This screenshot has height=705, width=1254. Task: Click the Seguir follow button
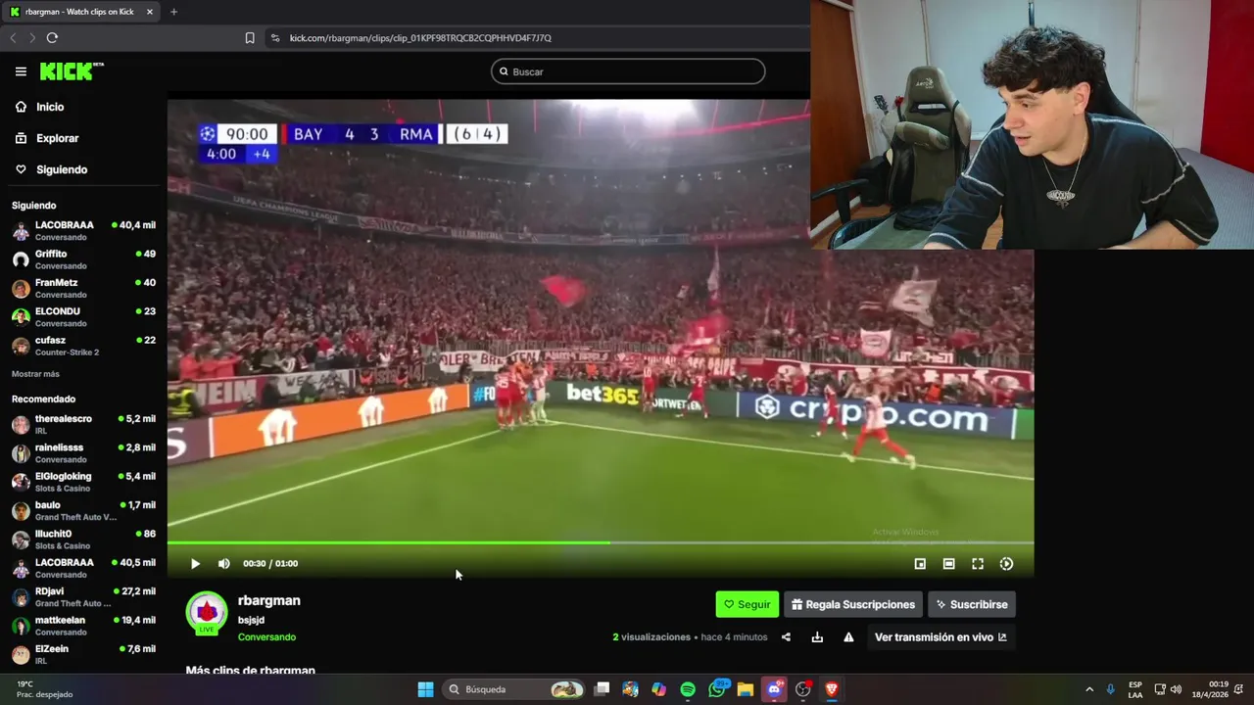747,604
